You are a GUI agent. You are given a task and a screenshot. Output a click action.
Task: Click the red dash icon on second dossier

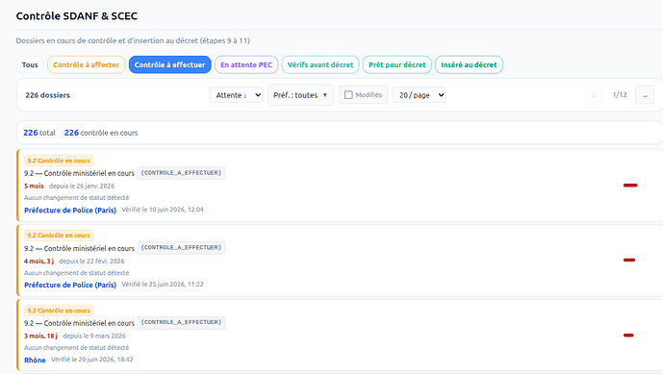629,260
